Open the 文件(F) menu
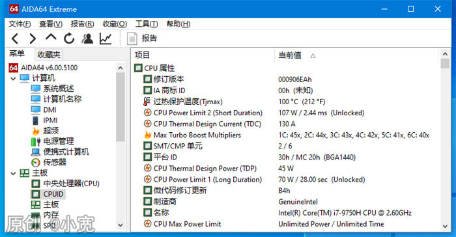This screenshot has width=456, height=237. point(20,24)
